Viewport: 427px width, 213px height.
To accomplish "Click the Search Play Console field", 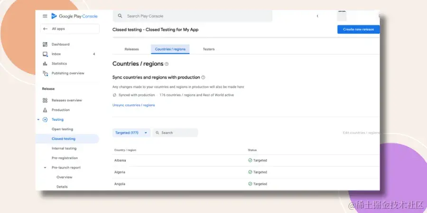I will click(x=193, y=16).
